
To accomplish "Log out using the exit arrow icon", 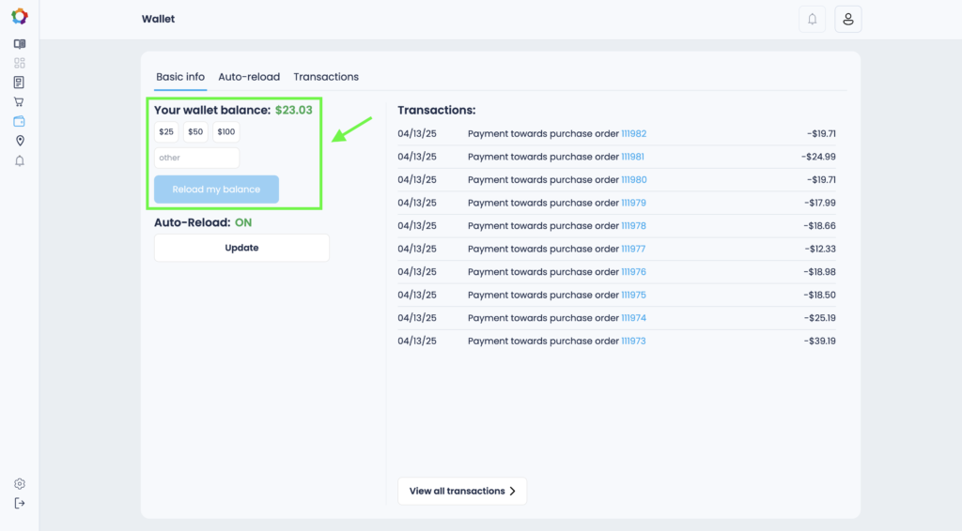I will [20, 504].
